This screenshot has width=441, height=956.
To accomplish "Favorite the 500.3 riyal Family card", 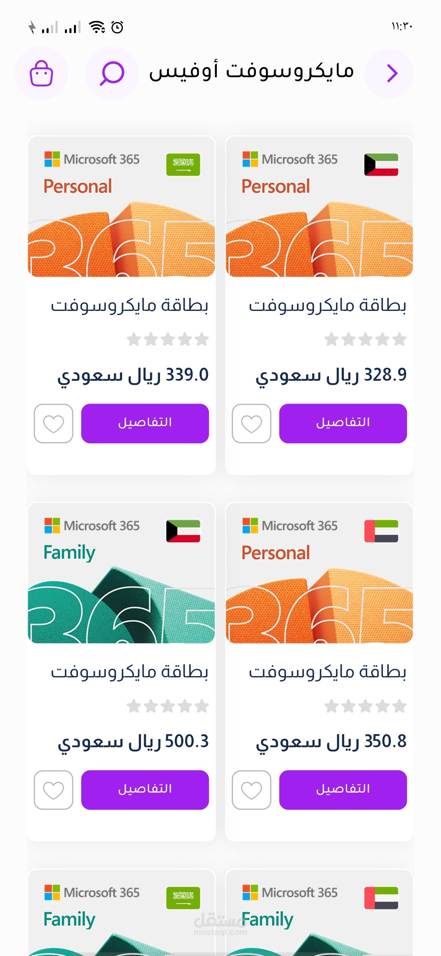I will click(x=53, y=790).
